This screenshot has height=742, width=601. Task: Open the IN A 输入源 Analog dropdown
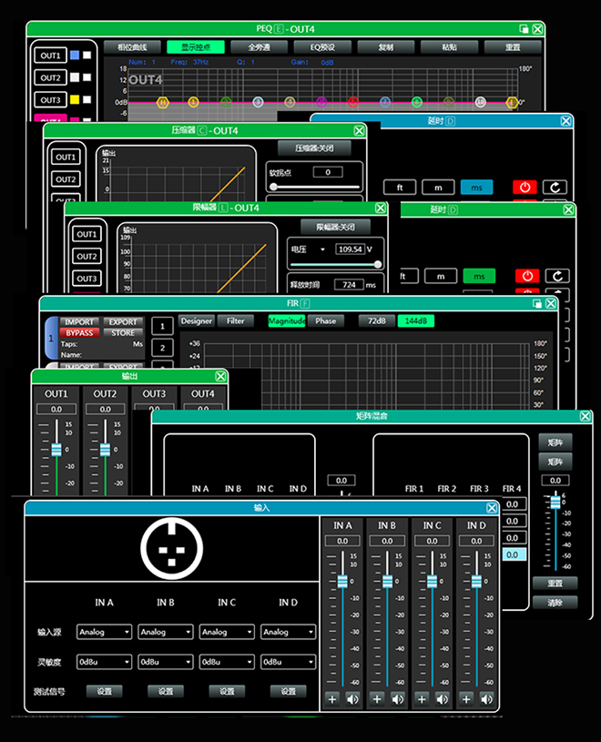point(105,632)
